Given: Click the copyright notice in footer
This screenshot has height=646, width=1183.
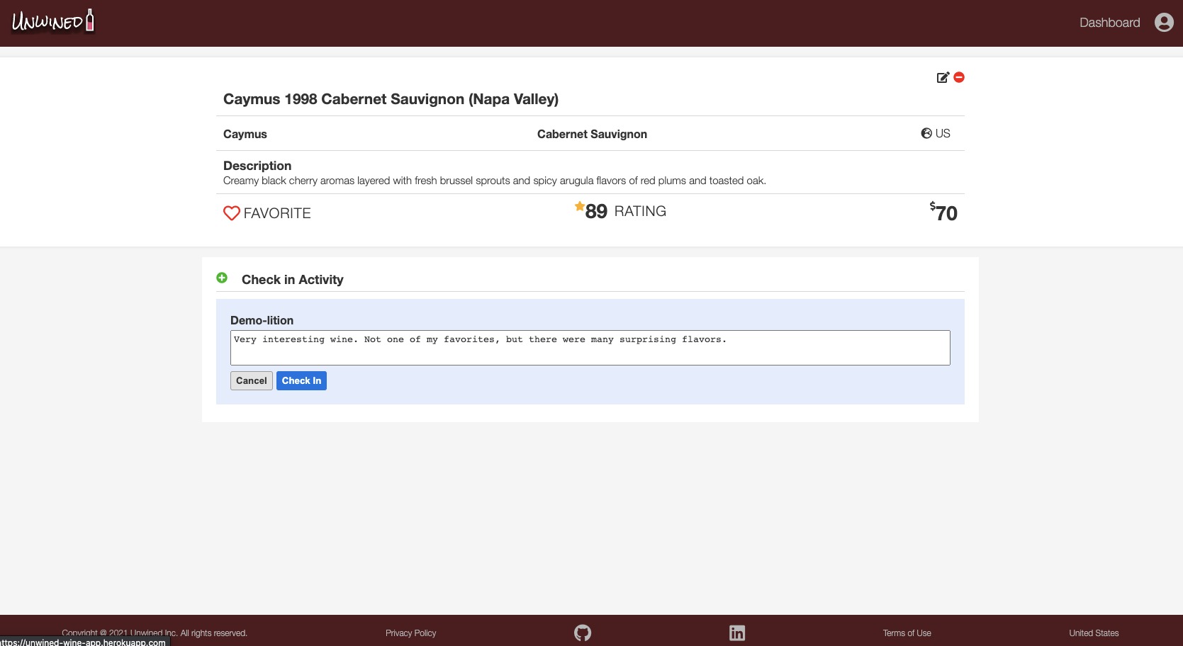Looking at the screenshot, I should 155,633.
